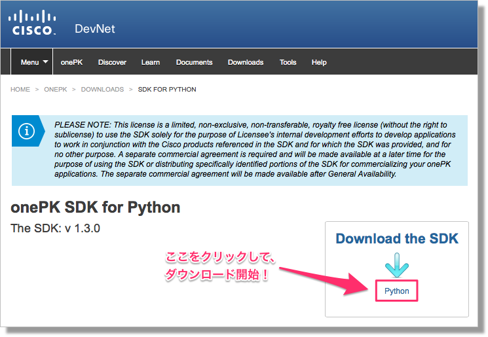Click the ONEPK breadcrumb link
The image size is (488, 337).
(x=56, y=90)
